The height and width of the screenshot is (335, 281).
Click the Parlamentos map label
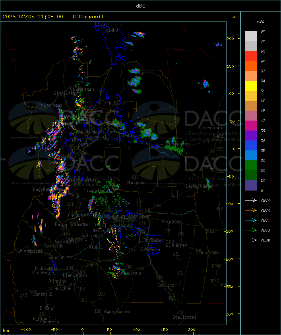(x=66, y=242)
